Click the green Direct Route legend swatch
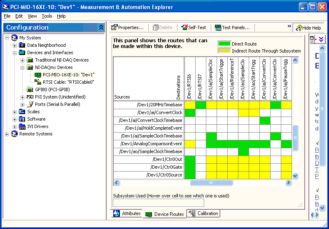Image resolution: width=329 pixels, height=229 pixels. click(x=224, y=44)
